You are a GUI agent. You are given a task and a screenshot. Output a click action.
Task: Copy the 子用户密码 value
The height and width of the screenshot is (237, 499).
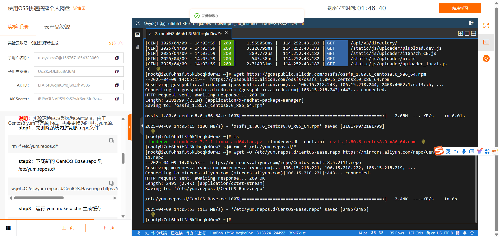(x=117, y=71)
